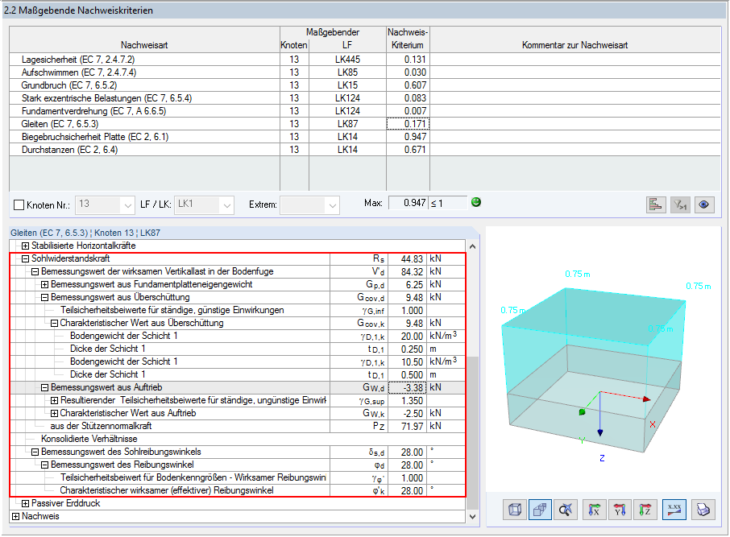Click scrollbar down arrow in details tree

pyautogui.click(x=472, y=517)
